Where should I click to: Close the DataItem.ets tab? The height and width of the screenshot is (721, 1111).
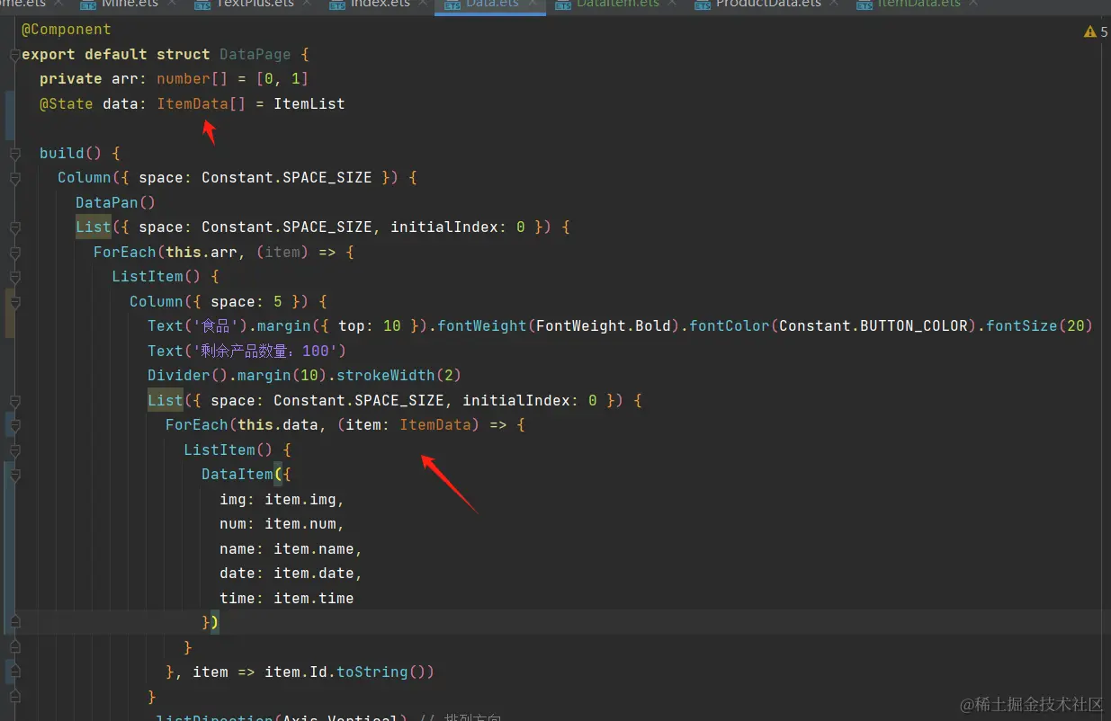coord(673,4)
